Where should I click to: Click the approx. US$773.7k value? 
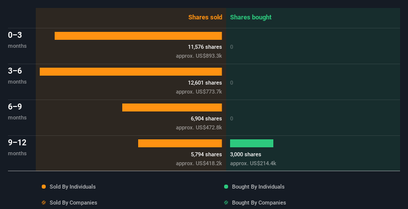coord(199,92)
